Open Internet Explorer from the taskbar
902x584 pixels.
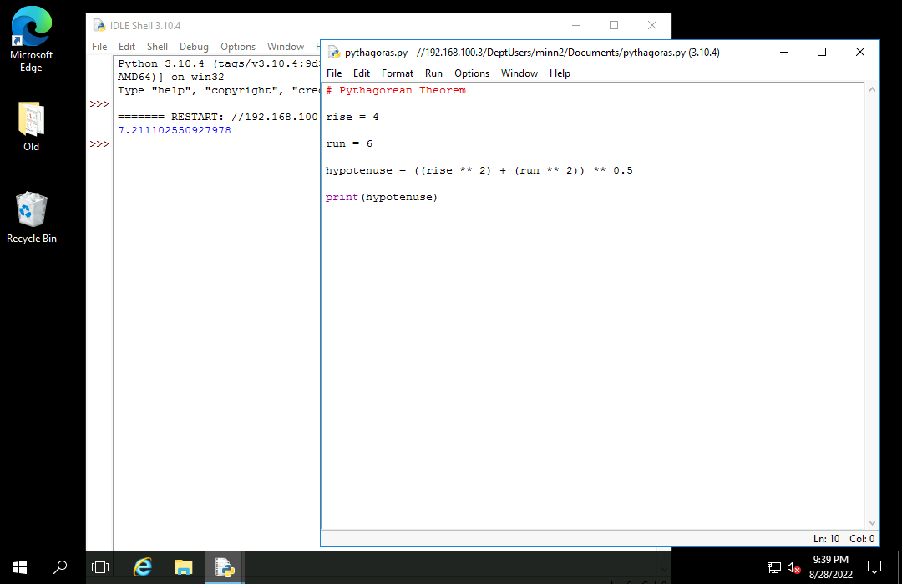click(142, 567)
